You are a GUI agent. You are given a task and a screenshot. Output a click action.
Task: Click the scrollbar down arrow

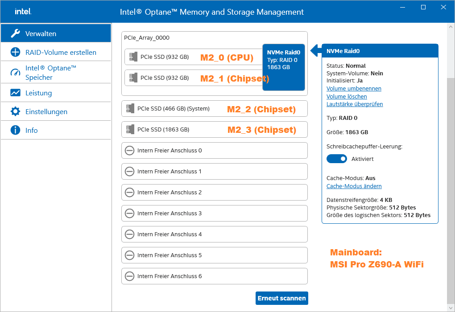(451, 308)
